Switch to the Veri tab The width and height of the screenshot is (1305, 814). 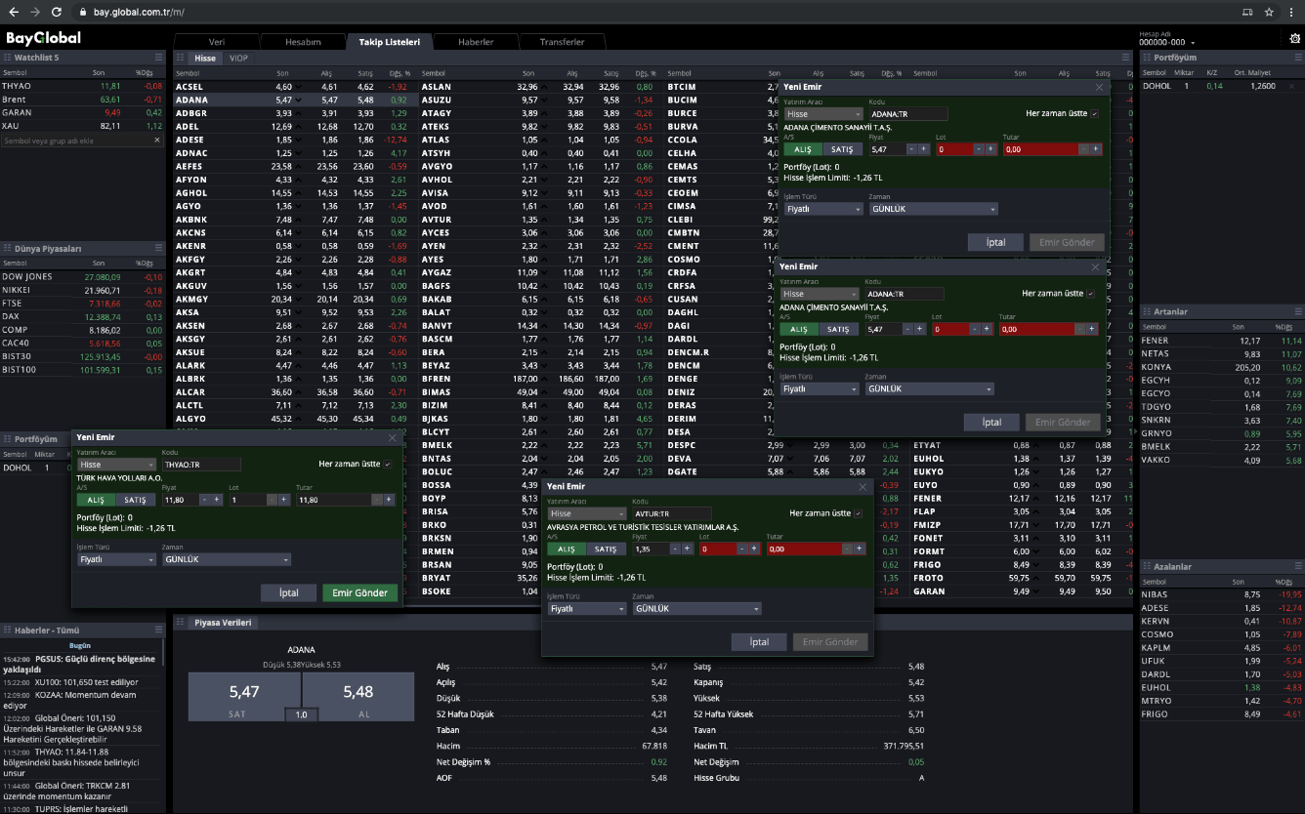coord(217,42)
